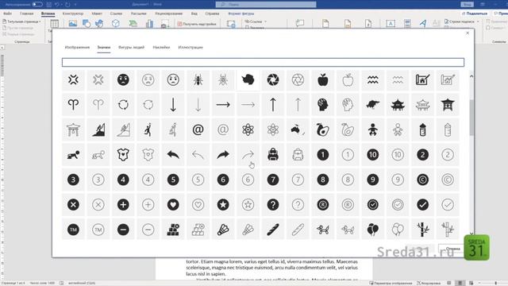
Task: Select the bold right arrow icon
Action: (223, 105)
